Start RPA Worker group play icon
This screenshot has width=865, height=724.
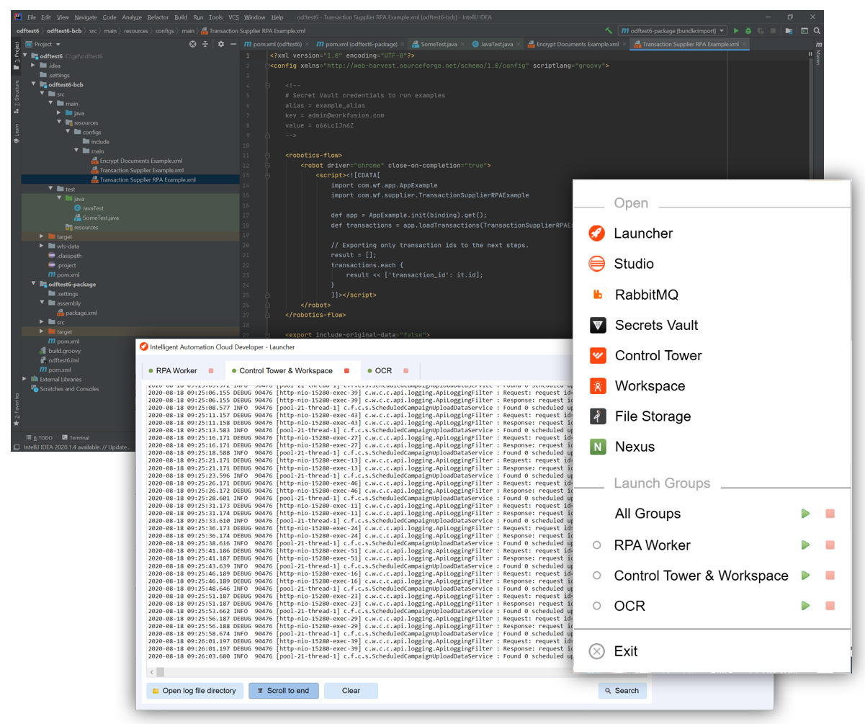806,545
